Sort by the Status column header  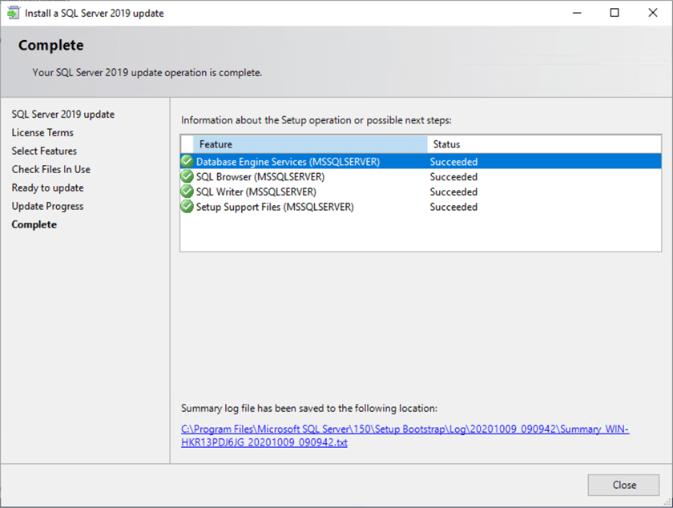(x=543, y=144)
